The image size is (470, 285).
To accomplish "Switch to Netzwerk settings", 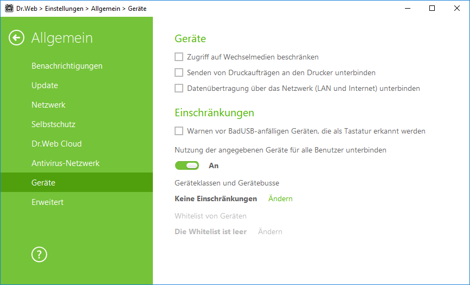I will coord(76,105).
